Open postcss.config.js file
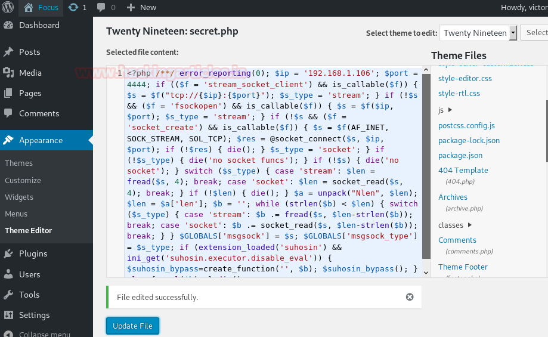The image size is (548, 337). click(x=466, y=126)
